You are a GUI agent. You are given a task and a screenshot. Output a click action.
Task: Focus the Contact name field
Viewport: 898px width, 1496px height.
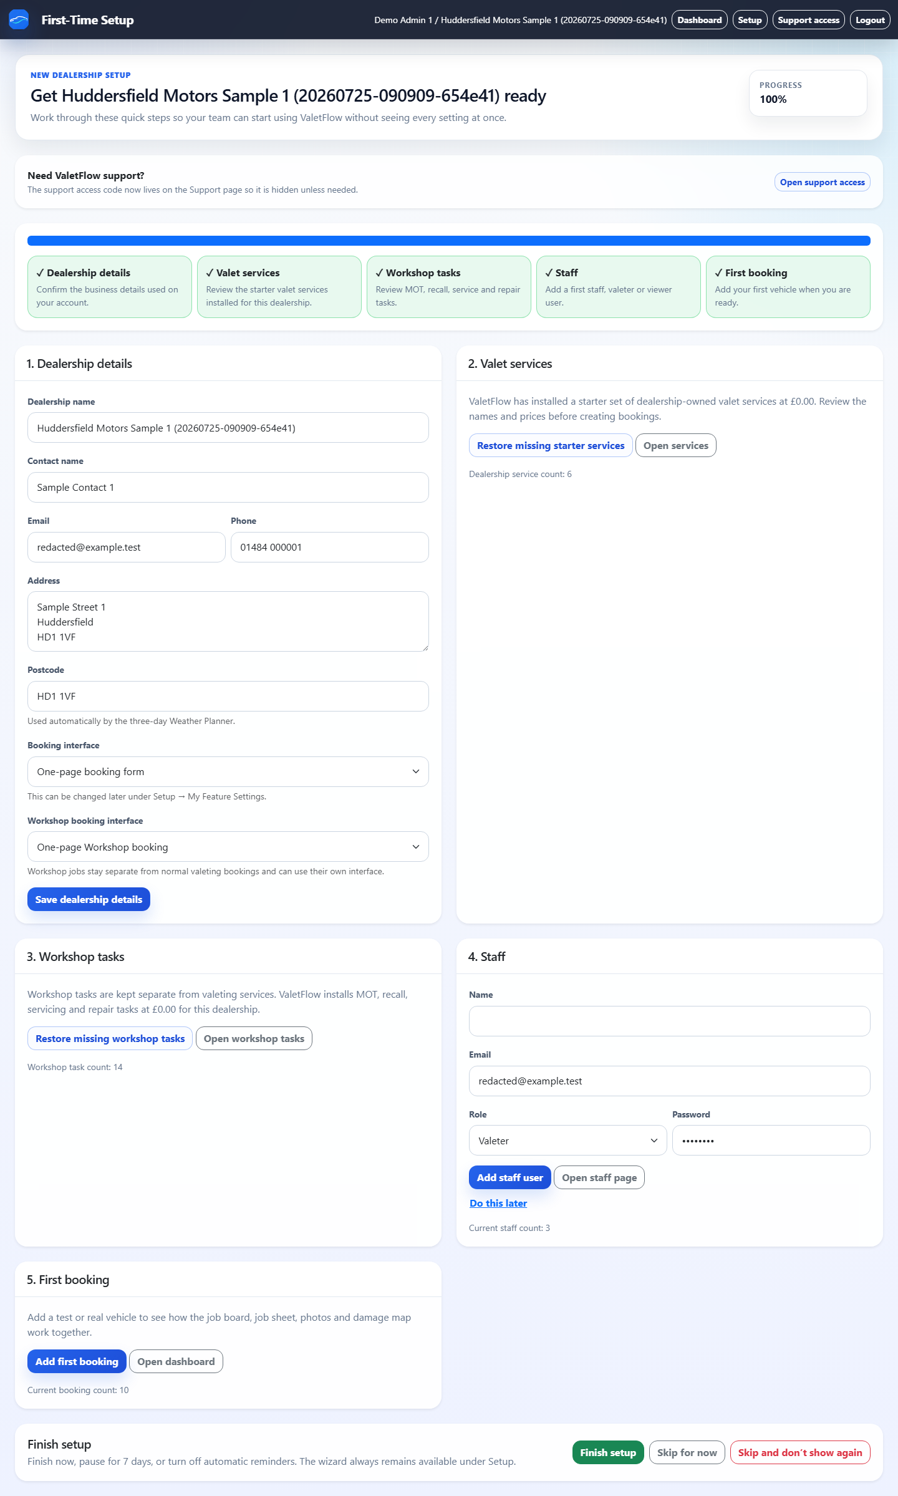[x=228, y=487]
